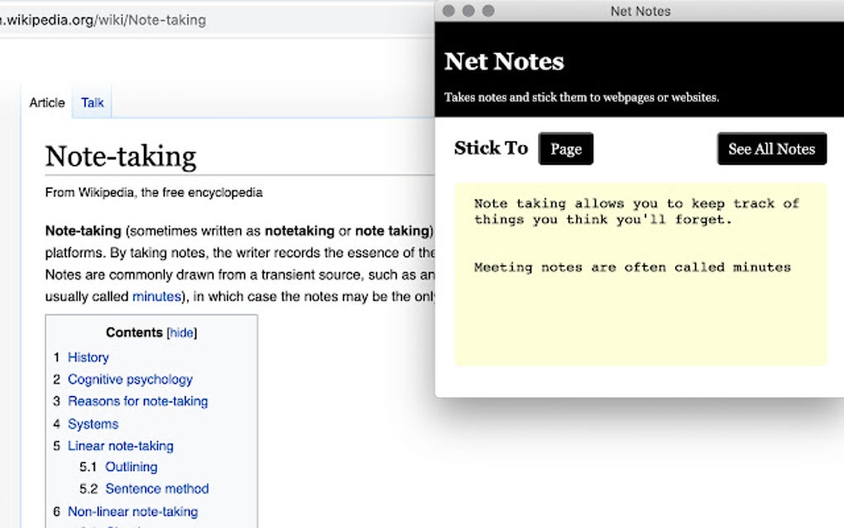844x528 pixels.
Task: Open the History section link
Action: point(88,358)
